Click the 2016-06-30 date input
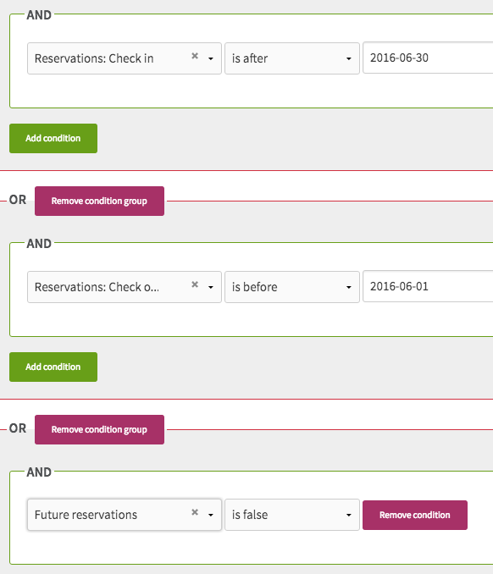Image resolution: width=493 pixels, height=574 pixels. click(428, 58)
